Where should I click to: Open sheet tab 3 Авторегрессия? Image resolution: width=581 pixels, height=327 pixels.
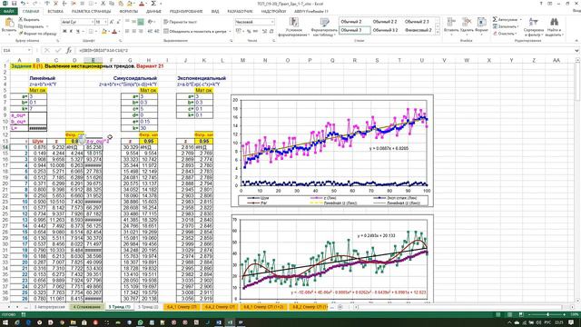coord(50,307)
